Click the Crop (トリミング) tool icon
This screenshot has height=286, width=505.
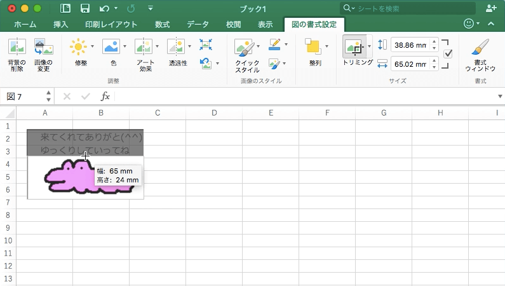354,47
